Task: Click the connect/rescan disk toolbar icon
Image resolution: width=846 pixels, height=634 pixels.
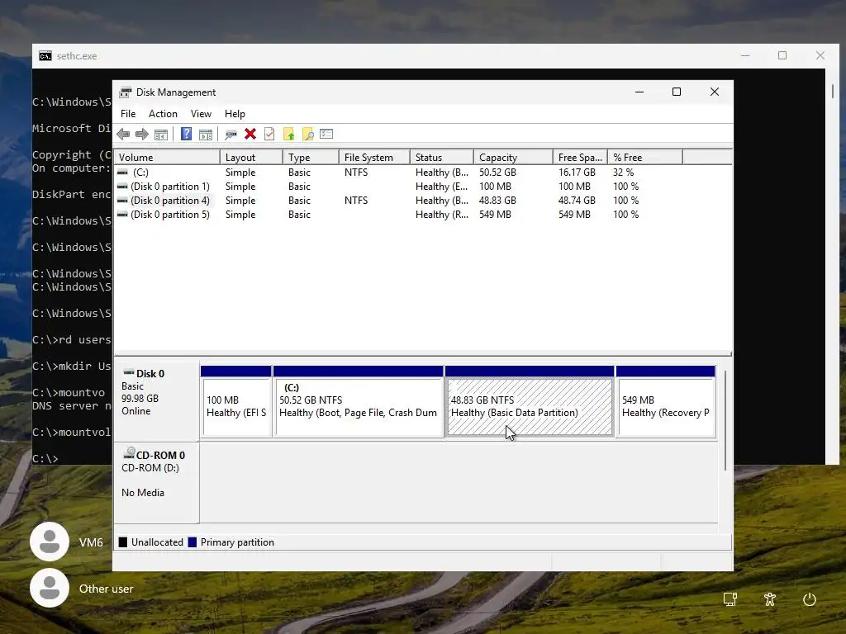Action: (231, 135)
